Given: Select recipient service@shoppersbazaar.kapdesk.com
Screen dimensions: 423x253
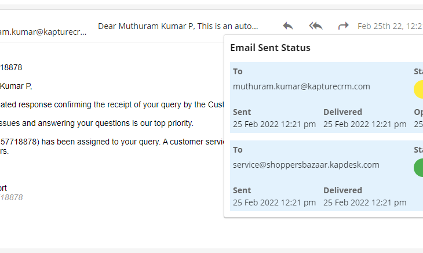Looking at the screenshot, I should point(306,165).
